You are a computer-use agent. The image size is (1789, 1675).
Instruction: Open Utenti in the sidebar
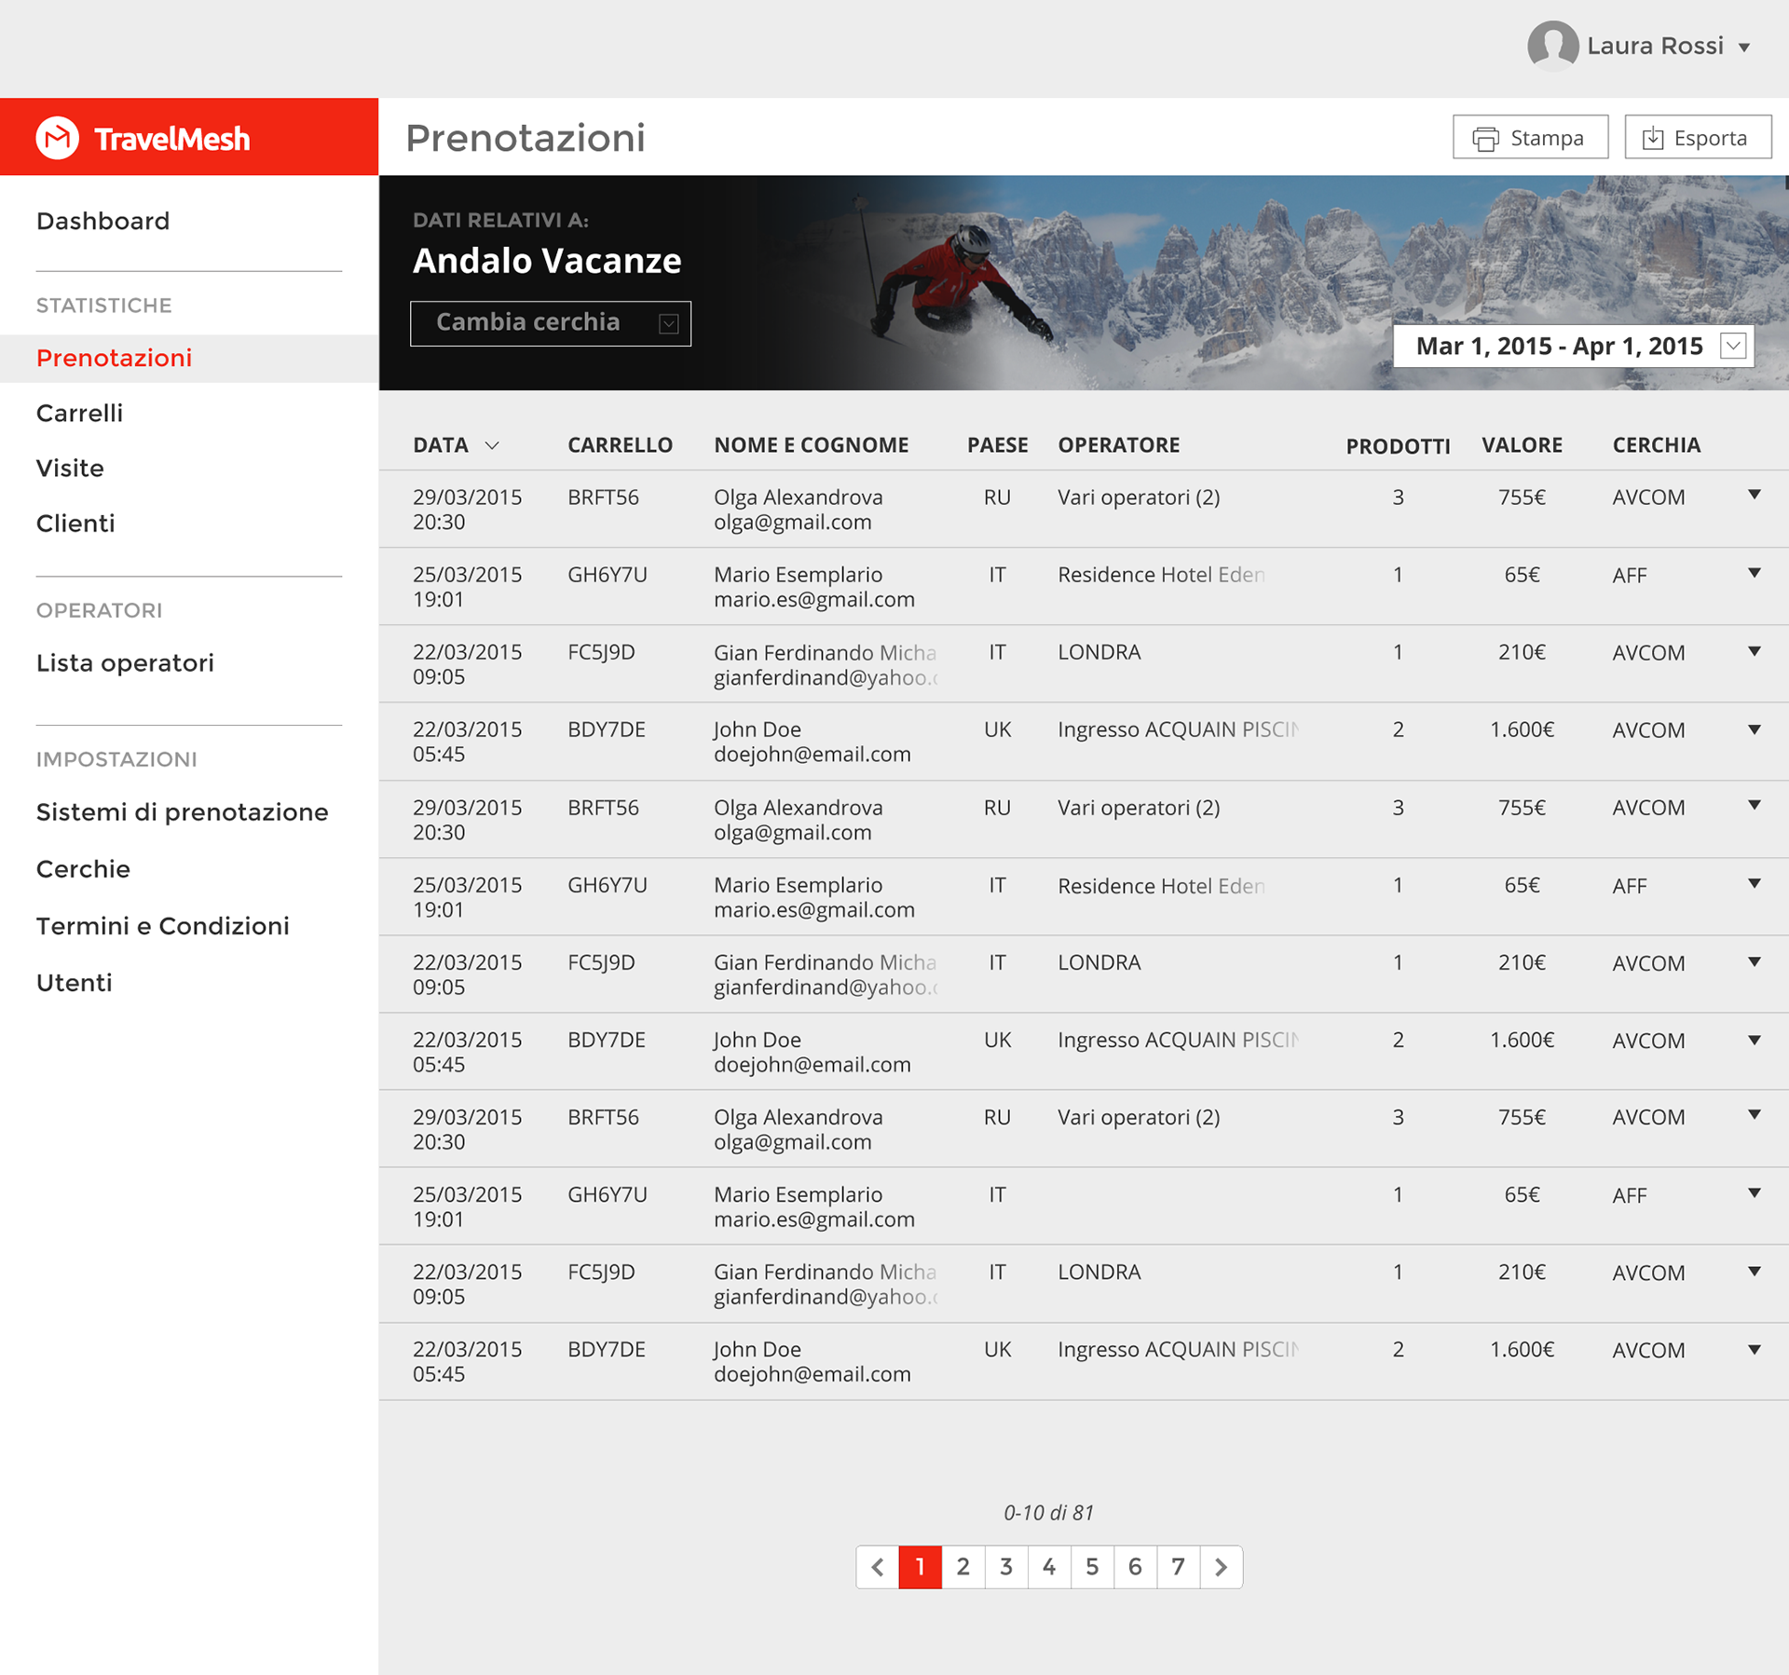coord(74,983)
